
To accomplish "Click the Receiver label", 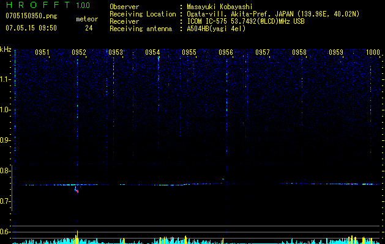I will click(x=124, y=21).
